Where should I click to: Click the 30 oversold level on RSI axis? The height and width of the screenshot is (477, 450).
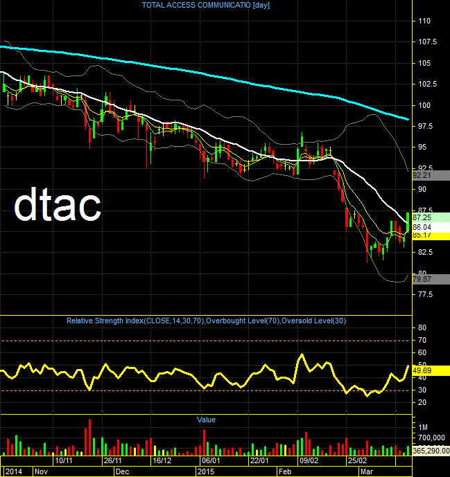click(422, 390)
